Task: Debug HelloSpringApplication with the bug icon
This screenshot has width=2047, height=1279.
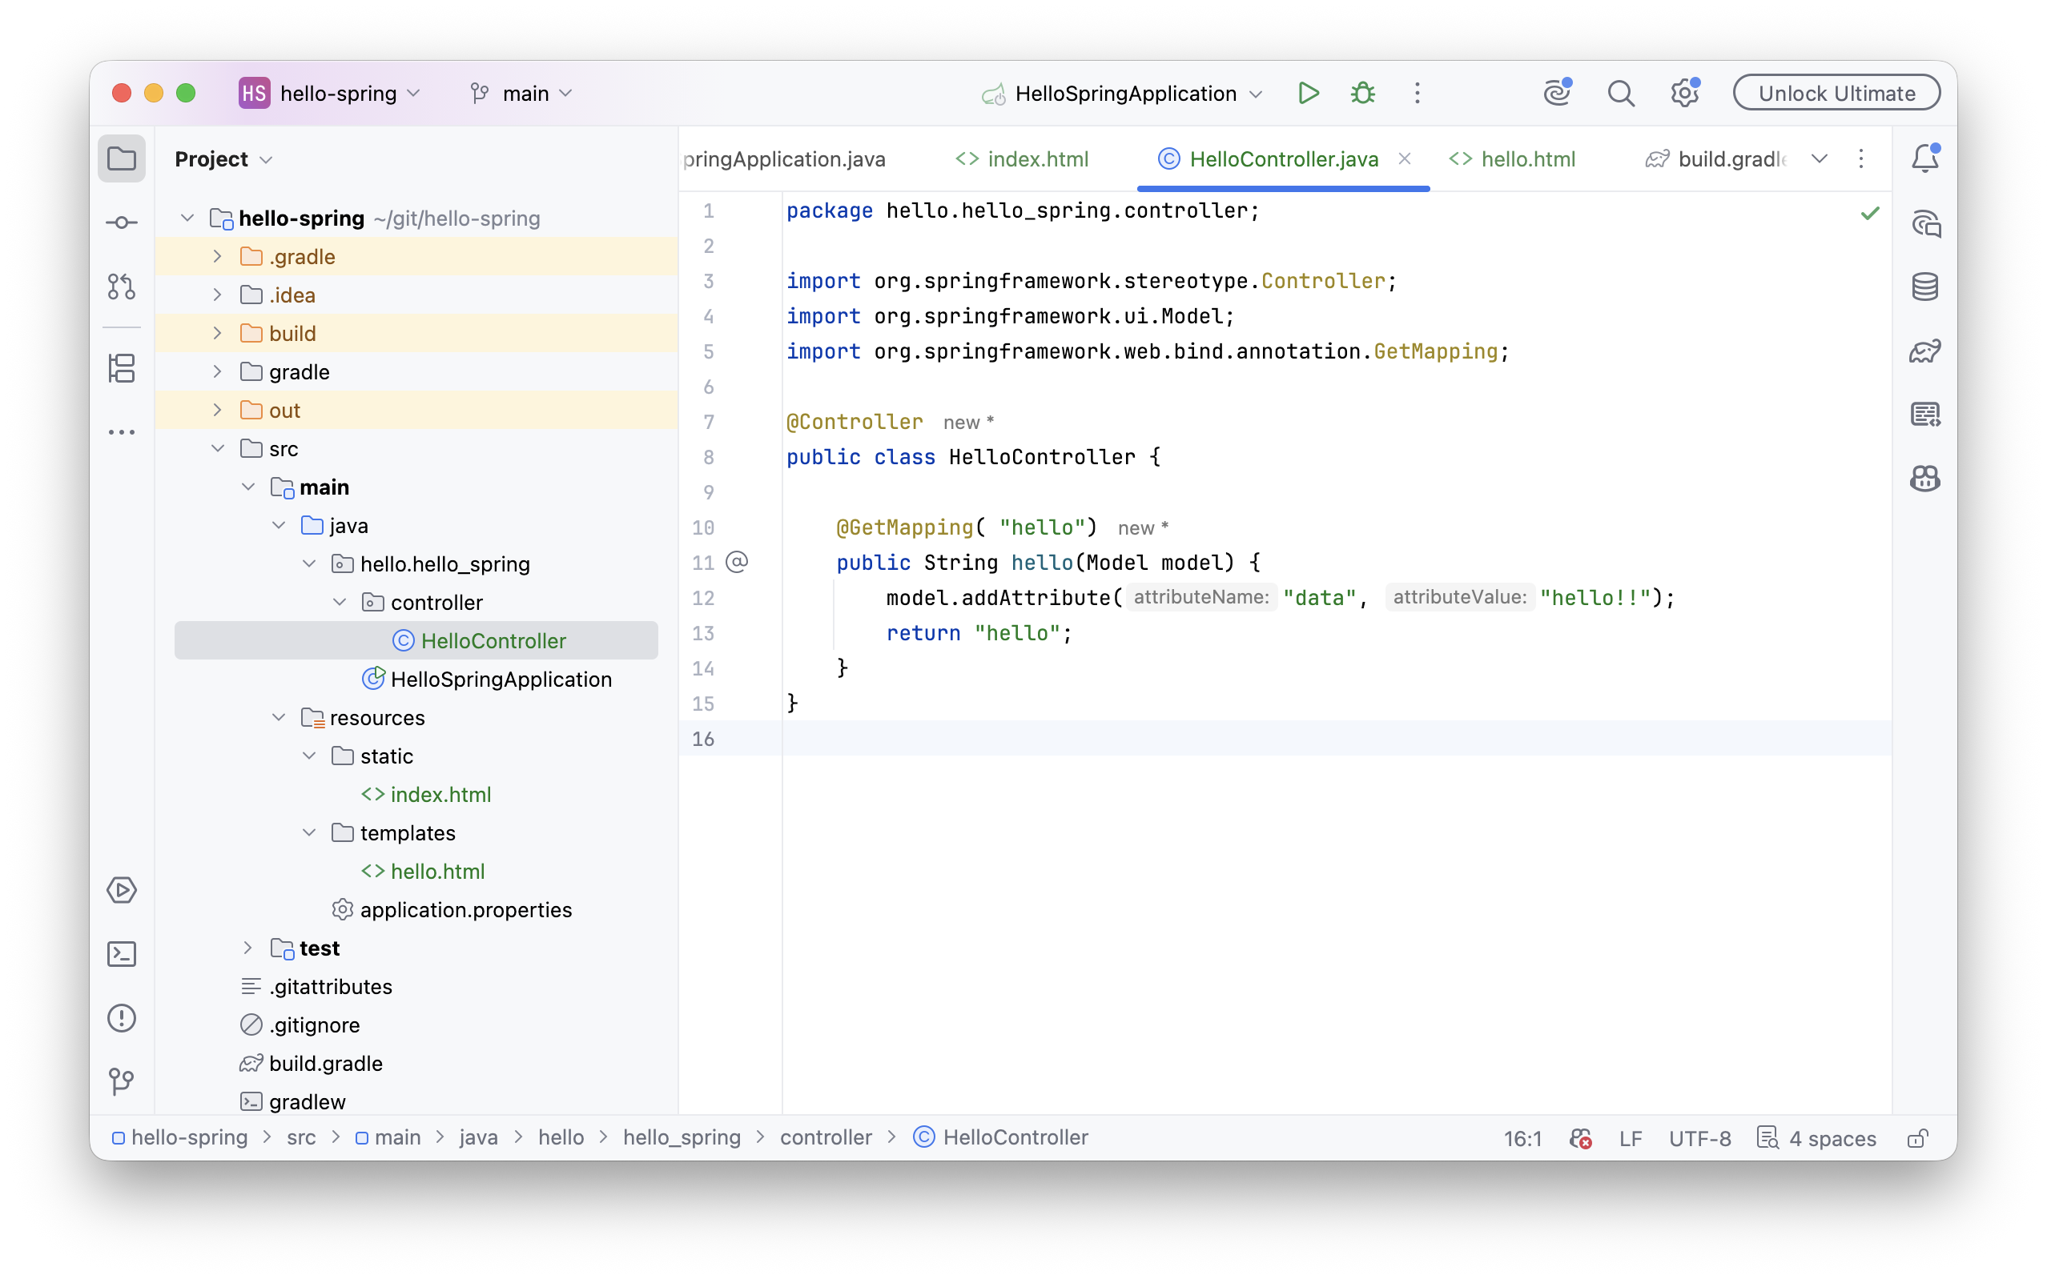Action: [1362, 93]
